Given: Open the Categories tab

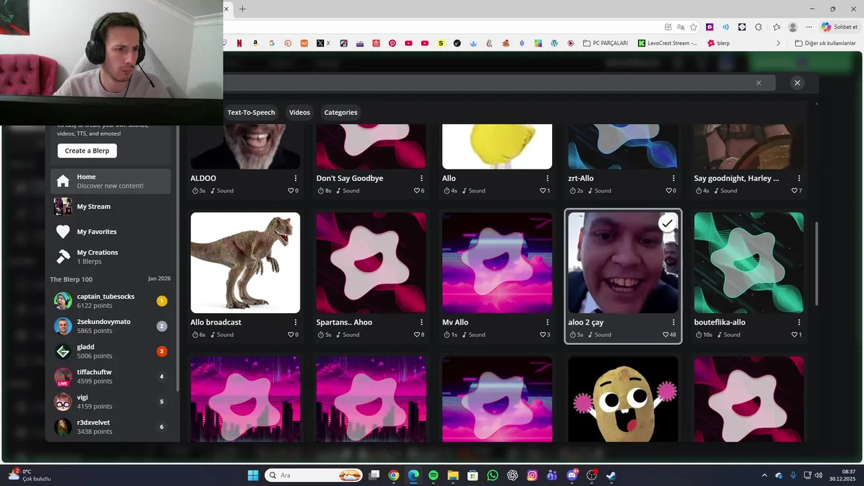Looking at the screenshot, I should point(341,112).
